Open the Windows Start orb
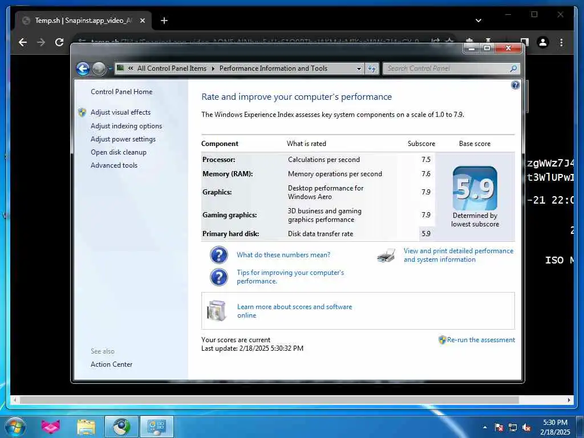 (x=15, y=427)
